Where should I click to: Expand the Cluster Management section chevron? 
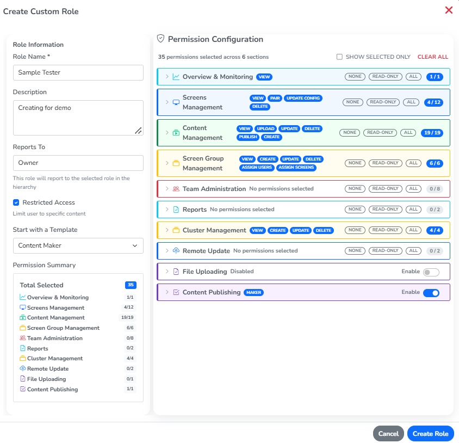[x=167, y=230]
